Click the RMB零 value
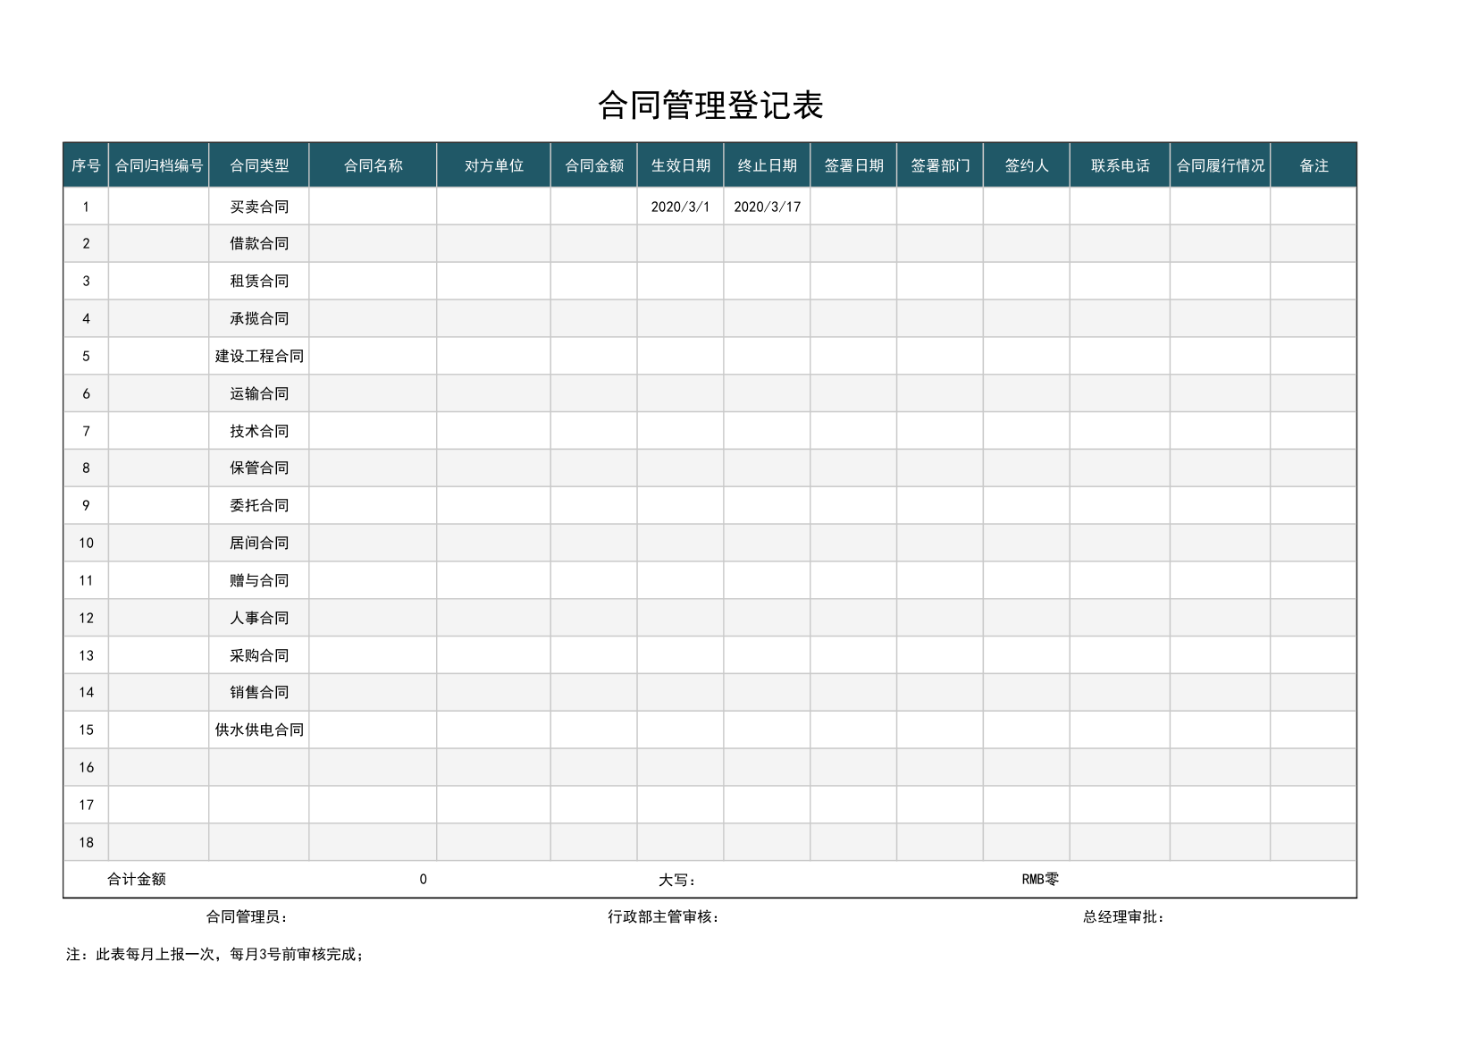Image resolution: width=1478 pixels, height=1046 pixels. (x=1040, y=879)
